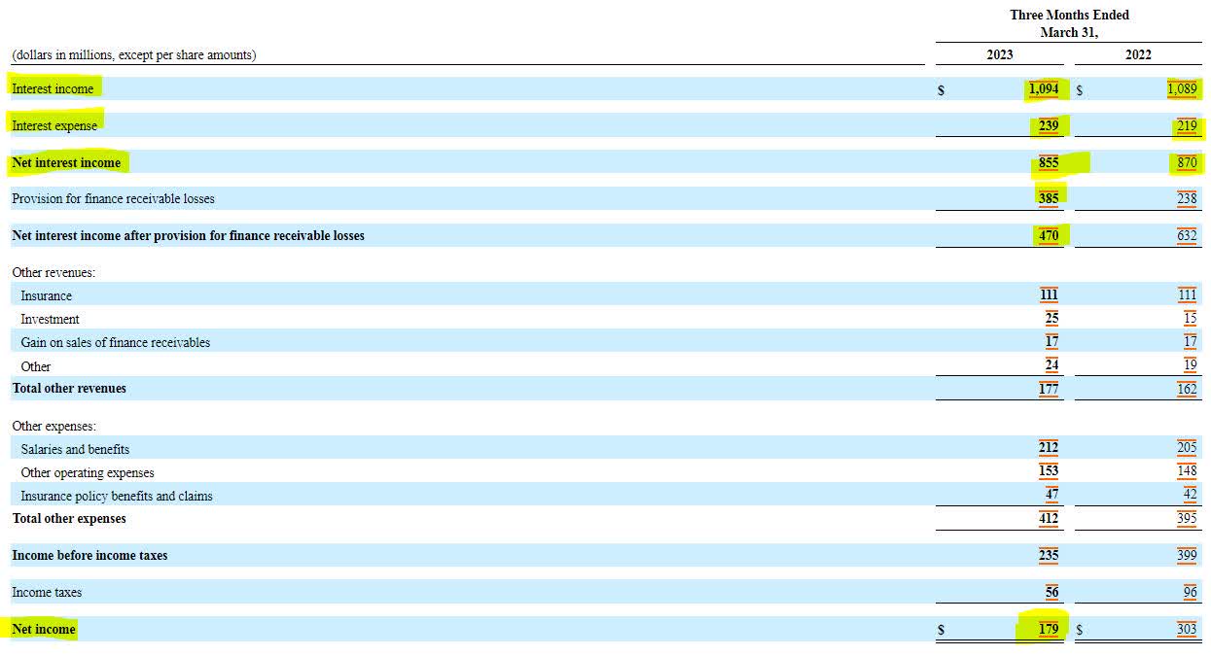This screenshot has height=656, width=1211.
Task: Select the 2022 Insurance revenue value 111
Action: pyautogui.click(x=1187, y=294)
